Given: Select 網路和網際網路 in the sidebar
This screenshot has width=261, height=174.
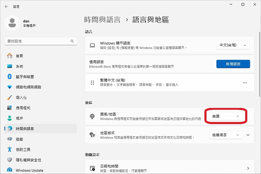Looking at the screenshot, I should coord(40,87).
